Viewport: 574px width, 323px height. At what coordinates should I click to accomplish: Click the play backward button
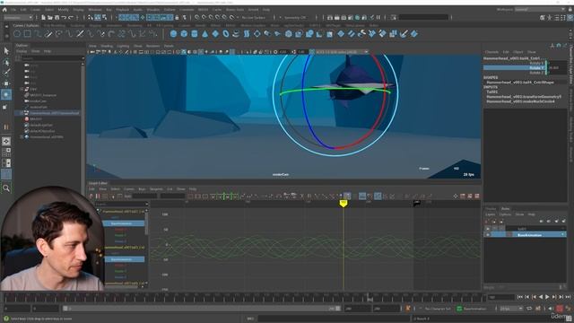541,297
